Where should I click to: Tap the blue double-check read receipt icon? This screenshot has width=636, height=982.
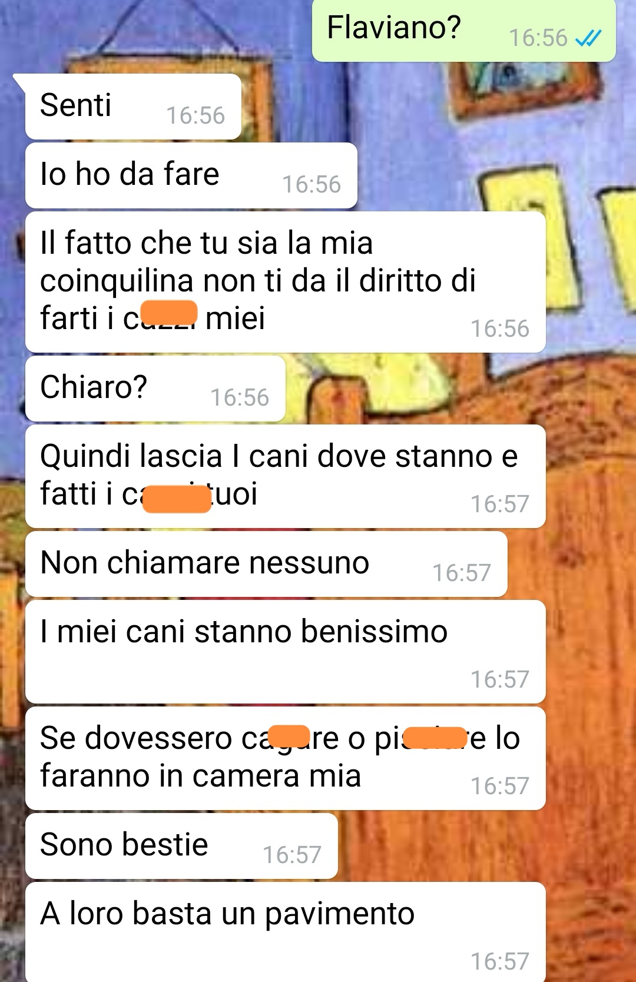click(588, 39)
